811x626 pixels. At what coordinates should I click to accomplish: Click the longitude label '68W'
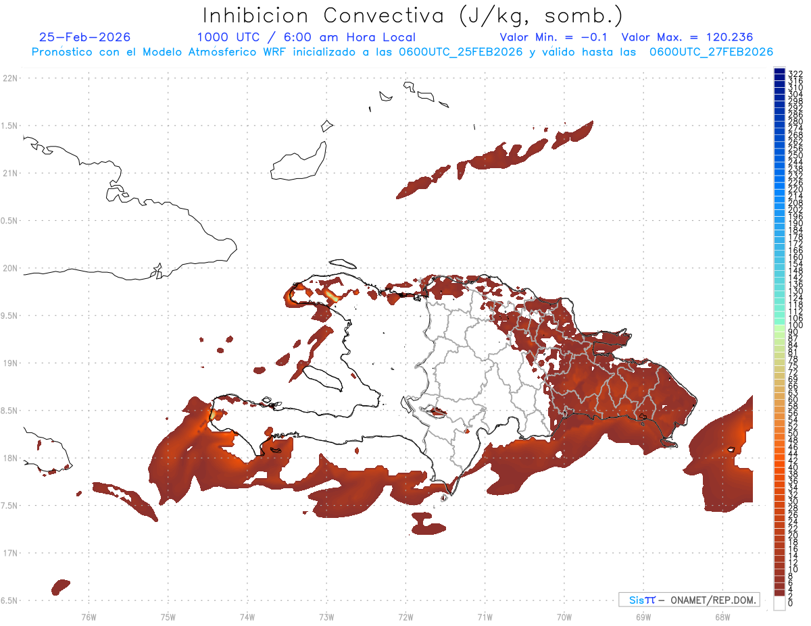[722, 616]
